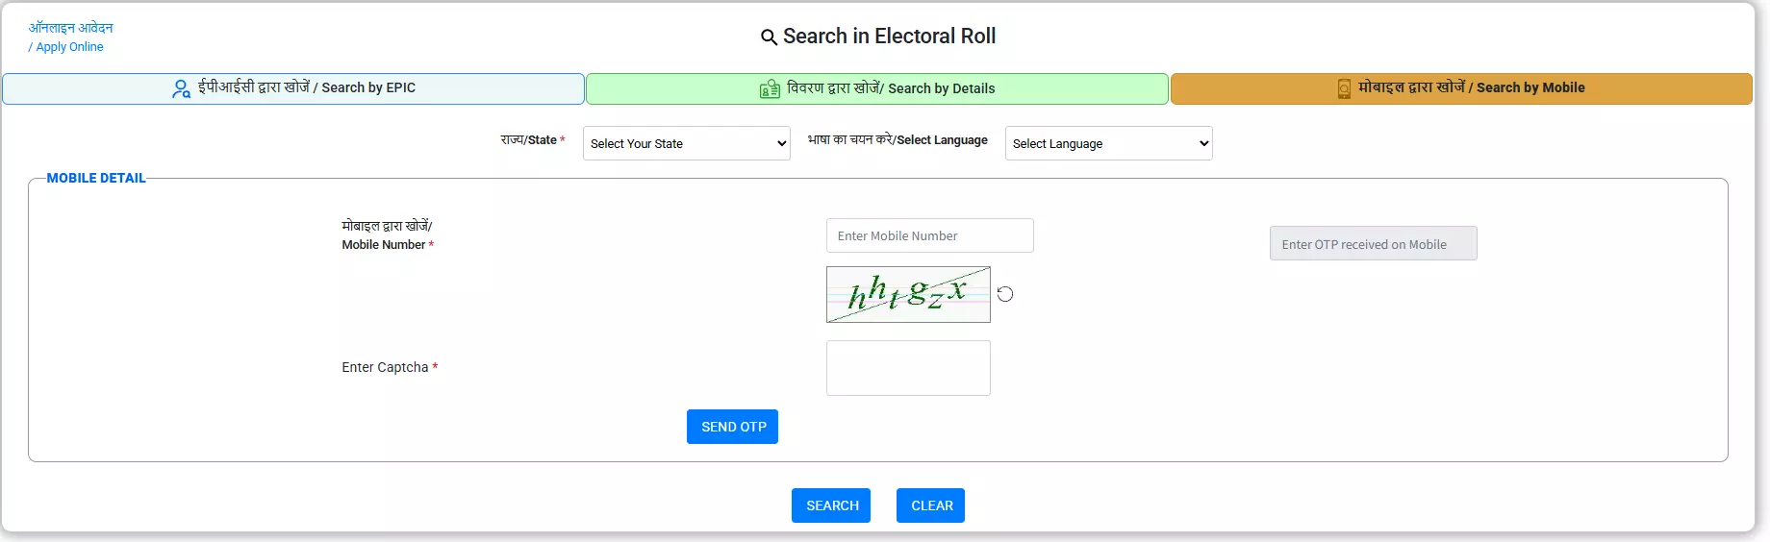This screenshot has height=542, width=1770.
Task: Click the captcha image
Action: (908, 294)
